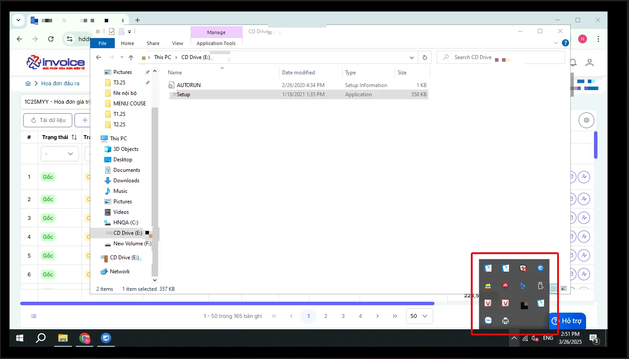Viewport: 629px width, 359px height.
Task: Click Safely Remove Hardware USB tray icon
Action: tap(541, 286)
